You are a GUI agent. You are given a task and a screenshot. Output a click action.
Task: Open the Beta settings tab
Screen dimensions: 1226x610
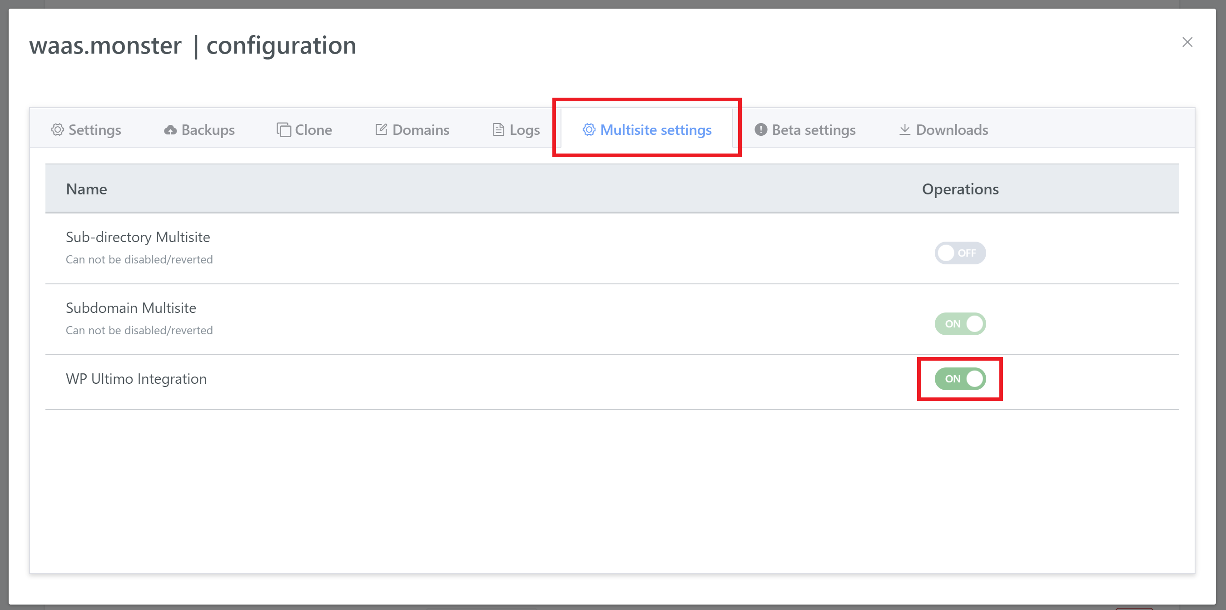(805, 129)
